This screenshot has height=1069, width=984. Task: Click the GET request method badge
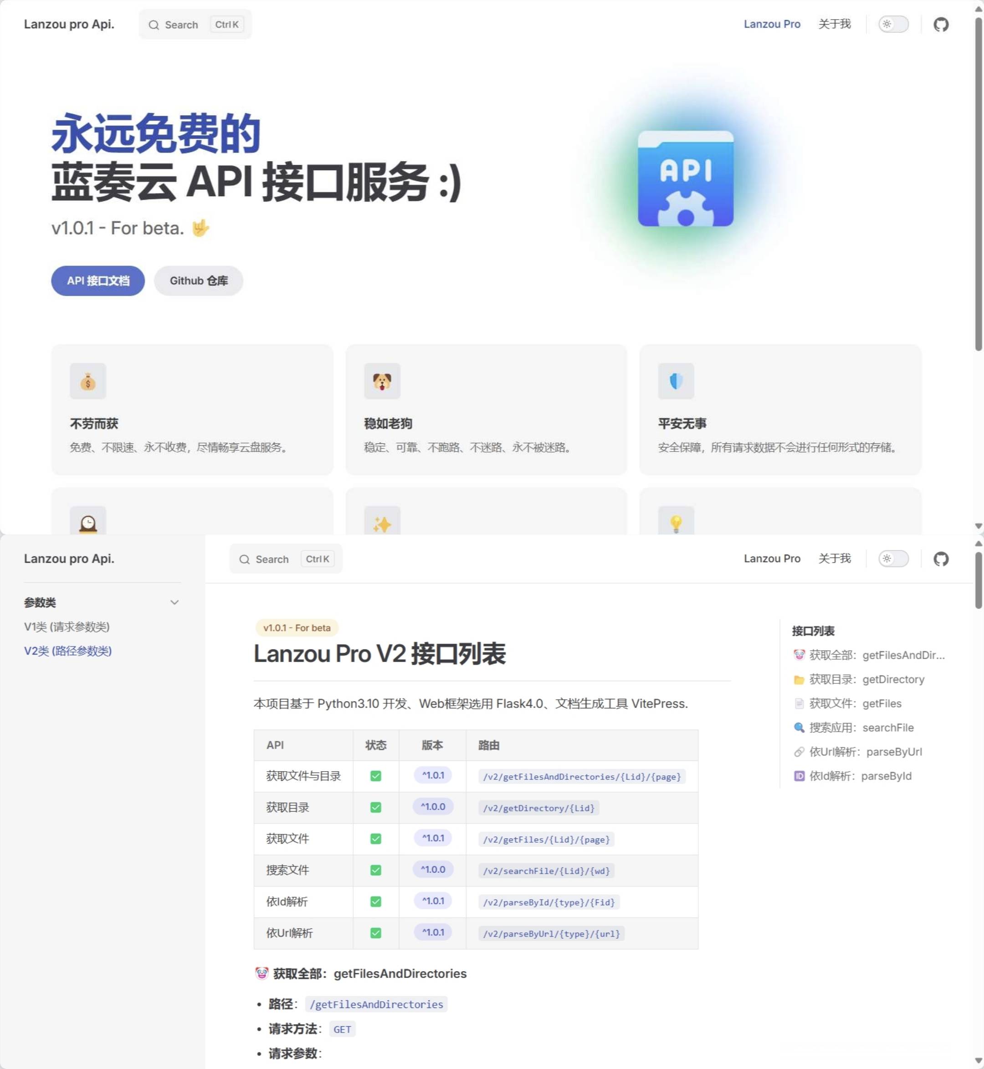click(342, 1029)
